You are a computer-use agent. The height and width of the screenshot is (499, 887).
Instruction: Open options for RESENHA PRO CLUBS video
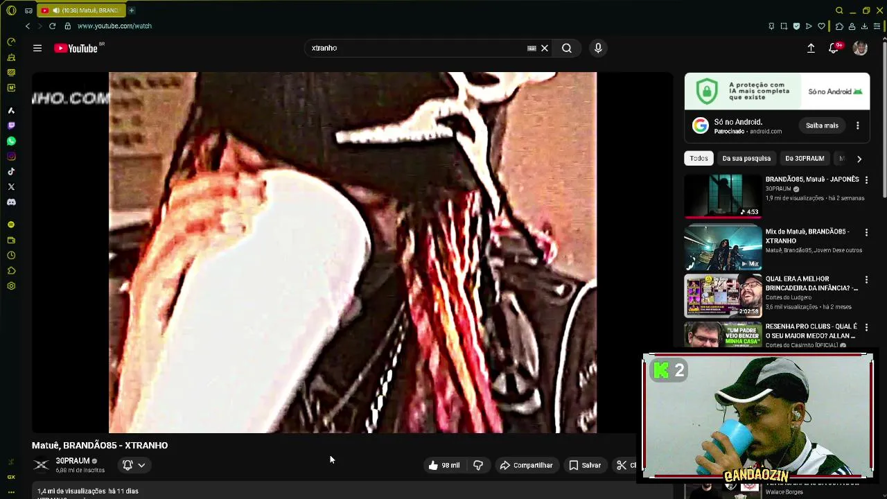coord(866,327)
